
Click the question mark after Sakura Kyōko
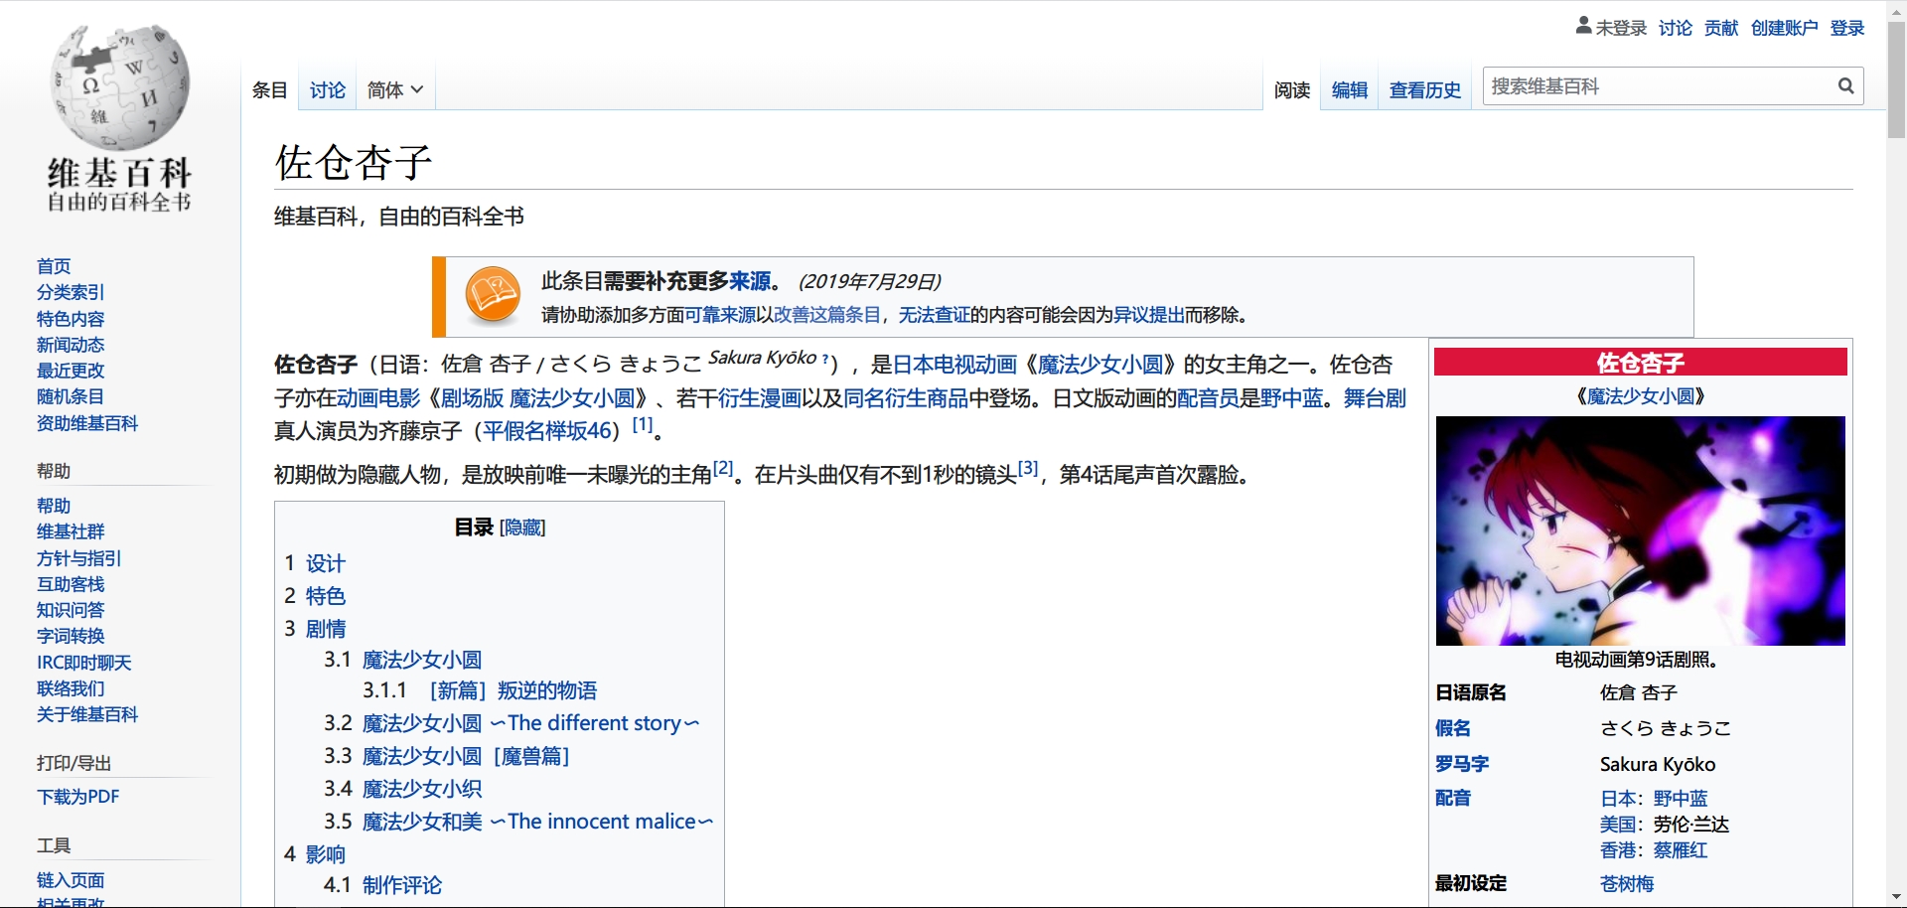coord(825,359)
